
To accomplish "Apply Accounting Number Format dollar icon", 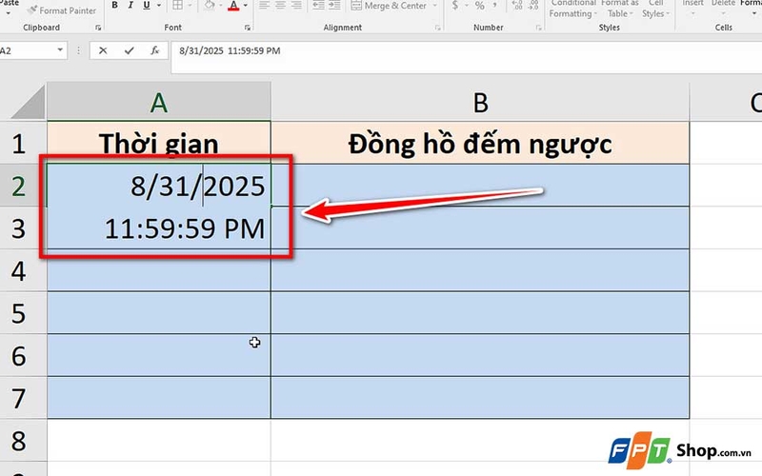I will coord(455,6).
